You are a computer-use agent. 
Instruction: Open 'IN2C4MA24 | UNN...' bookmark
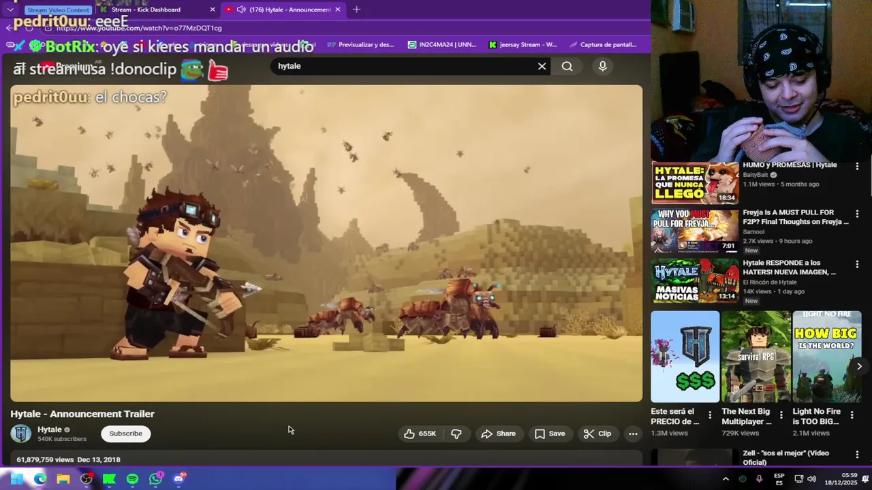point(442,44)
